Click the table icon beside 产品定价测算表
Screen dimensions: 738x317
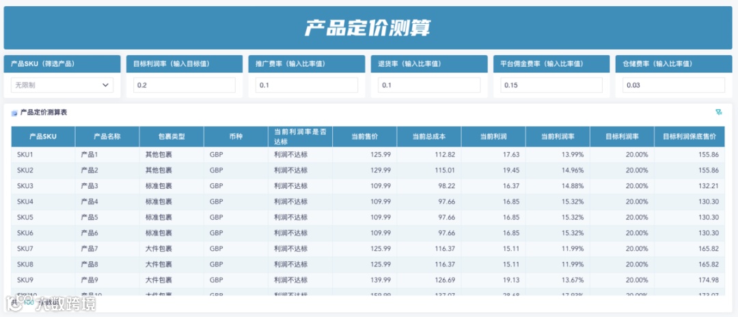14,113
